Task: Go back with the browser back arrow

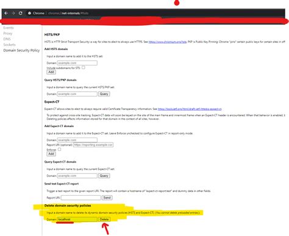Action: pos(6,13)
